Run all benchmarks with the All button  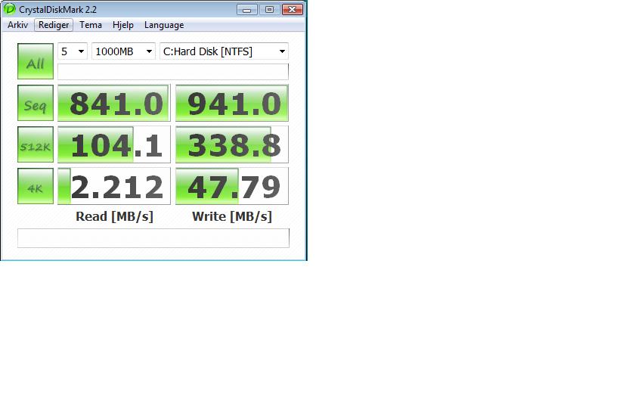[36, 61]
